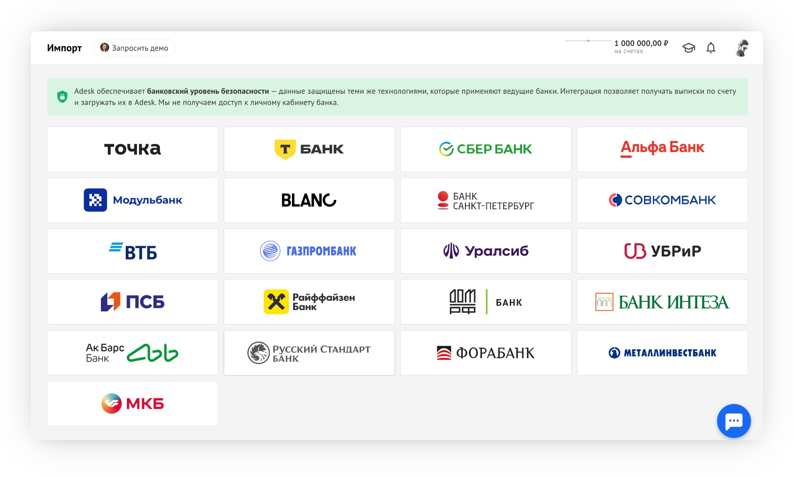Open the user avatar profile menu
794x477 pixels.
pyautogui.click(x=742, y=48)
